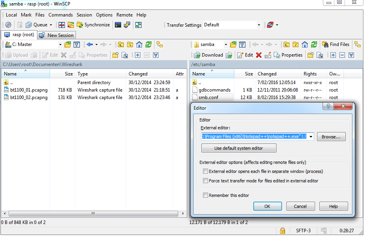Screen dimensions: 365x237
Task: Switch to the New Session tab
Action: (56, 35)
